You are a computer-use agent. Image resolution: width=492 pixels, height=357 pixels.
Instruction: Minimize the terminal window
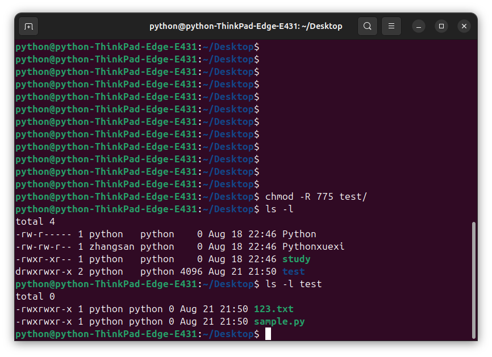click(x=419, y=26)
